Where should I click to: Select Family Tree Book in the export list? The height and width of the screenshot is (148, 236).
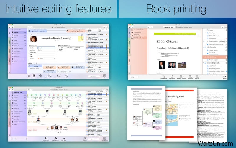(139, 38)
